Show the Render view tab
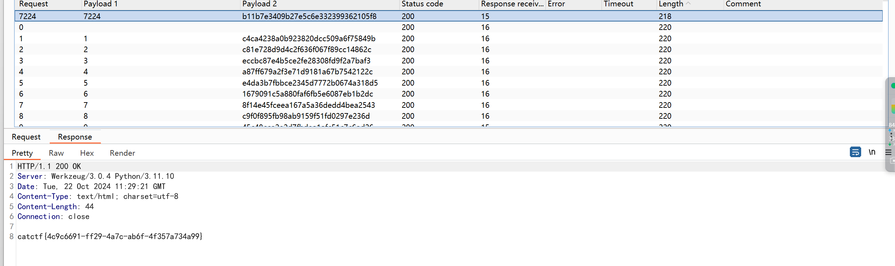The image size is (895, 266). point(122,153)
